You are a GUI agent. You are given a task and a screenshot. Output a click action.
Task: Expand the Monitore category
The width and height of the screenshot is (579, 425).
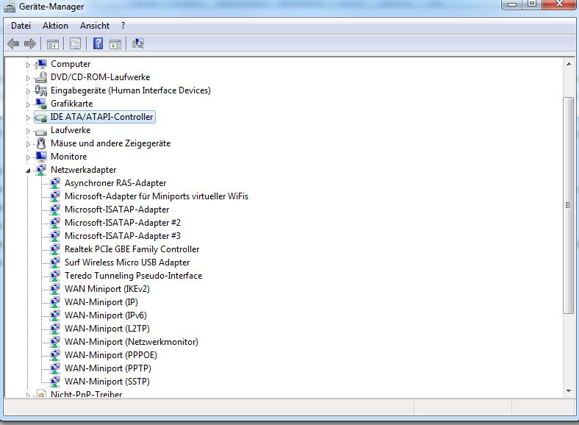pyautogui.click(x=29, y=157)
